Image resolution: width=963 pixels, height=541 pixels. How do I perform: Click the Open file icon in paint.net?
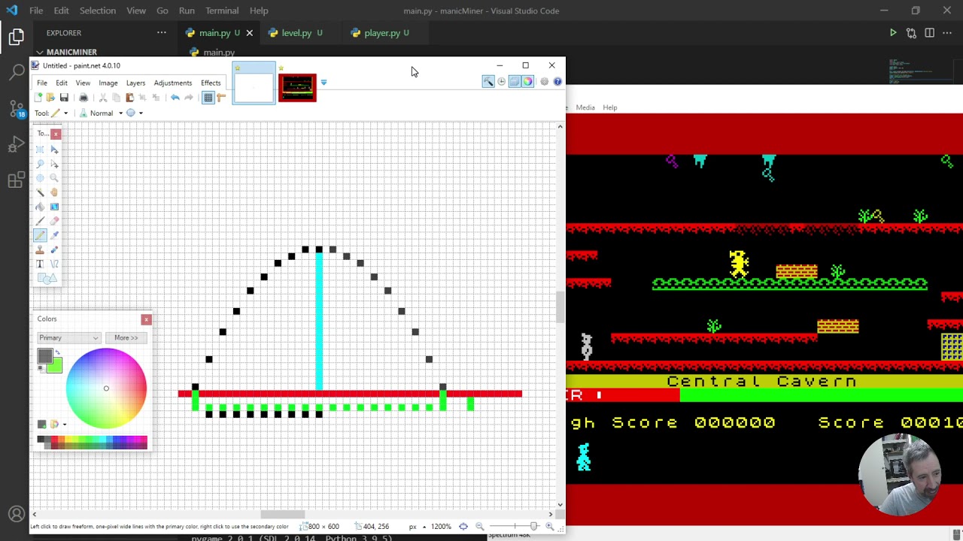click(x=50, y=98)
